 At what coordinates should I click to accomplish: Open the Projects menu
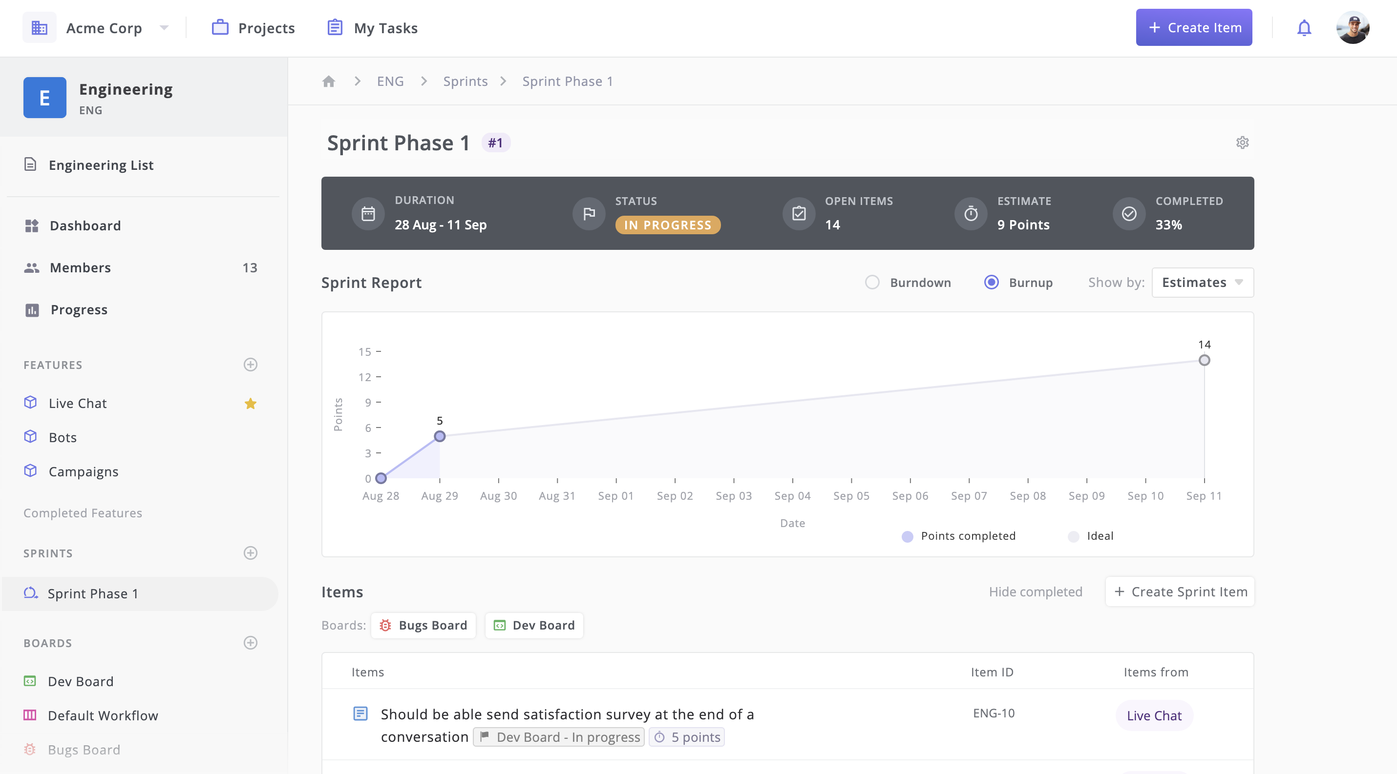coord(253,28)
